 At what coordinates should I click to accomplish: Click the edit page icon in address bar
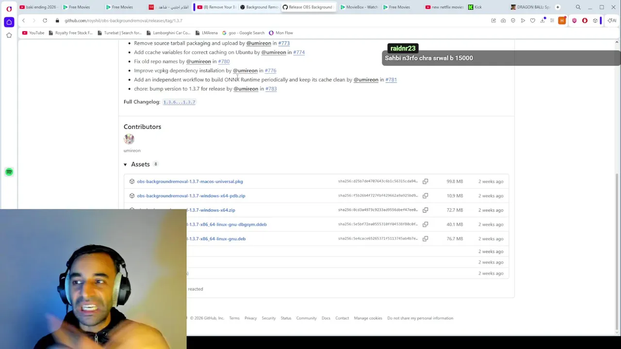(493, 20)
